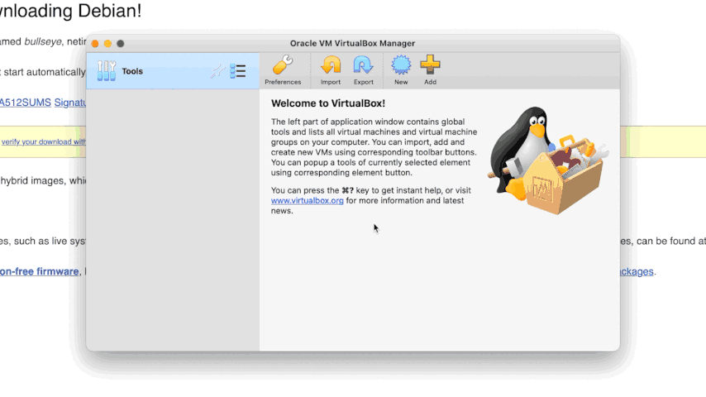Screen dimensions: 706x397
Task: Open the packages link in browser page
Action: click(637, 271)
